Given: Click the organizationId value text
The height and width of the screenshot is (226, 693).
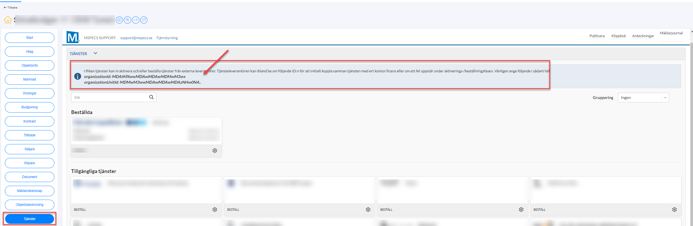Looking at the screenshot, I should tap(149, 77).
